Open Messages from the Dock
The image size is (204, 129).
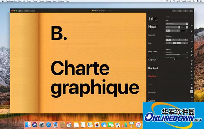[104, 125]
